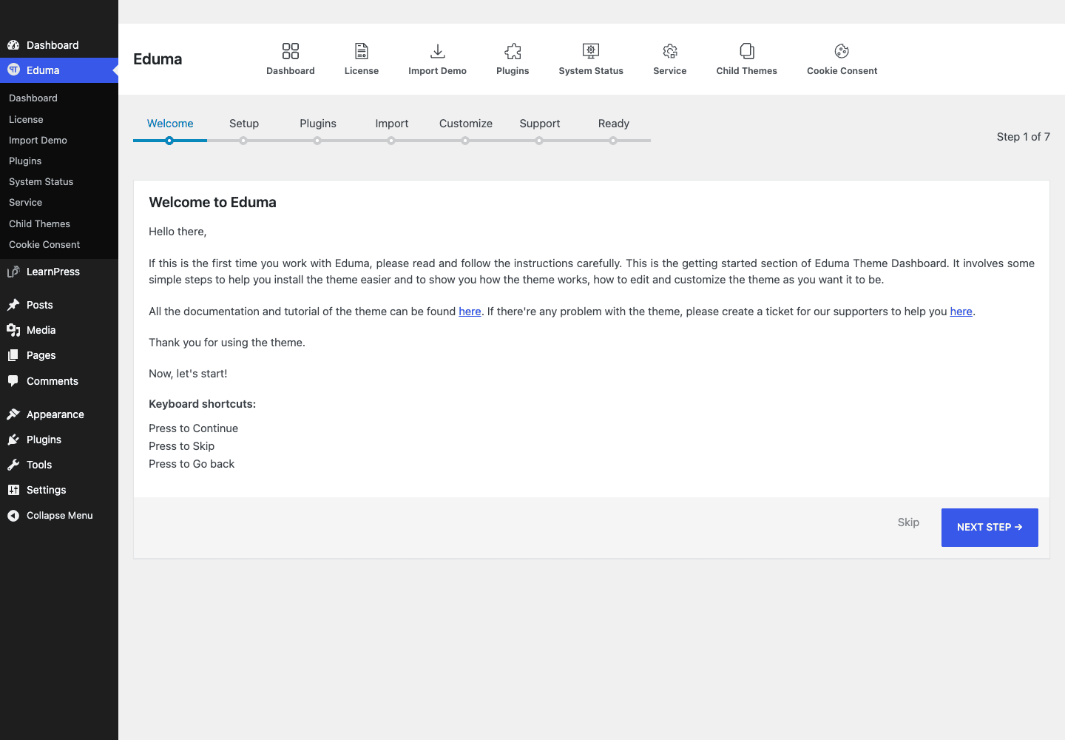Click the License document icon
The image size is (1065, 740).
[x=362, y=51]
